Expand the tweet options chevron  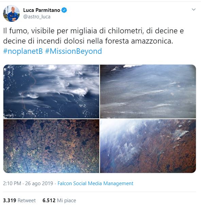[194, 10]
